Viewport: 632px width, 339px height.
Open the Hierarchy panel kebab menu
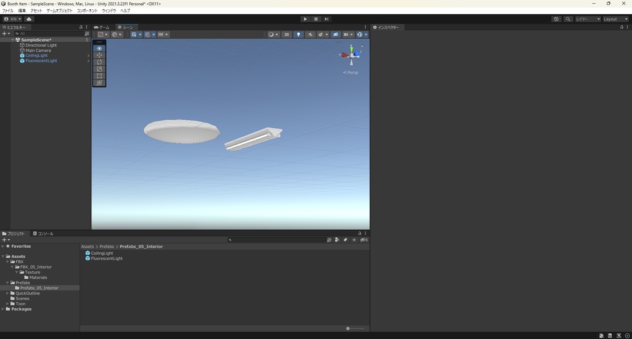(x=86, y=27)
